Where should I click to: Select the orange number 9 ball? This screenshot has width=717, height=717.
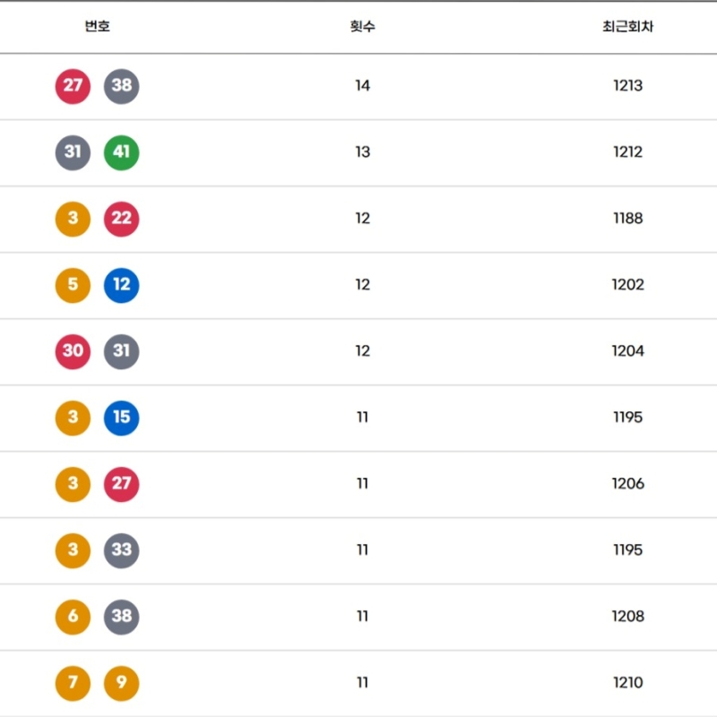(121, 683)
